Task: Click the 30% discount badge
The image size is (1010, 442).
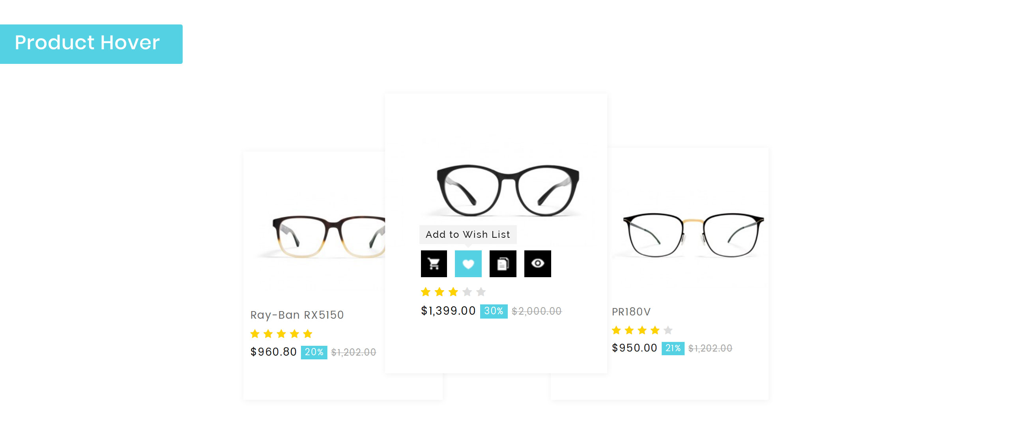Action: (x=494, y=311)
